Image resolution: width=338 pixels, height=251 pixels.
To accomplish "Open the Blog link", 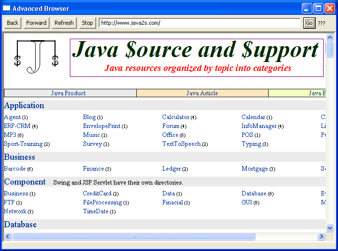I will coord(89,117).
